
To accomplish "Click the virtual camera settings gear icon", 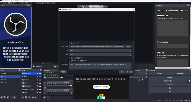I will [x=189, y=81].
